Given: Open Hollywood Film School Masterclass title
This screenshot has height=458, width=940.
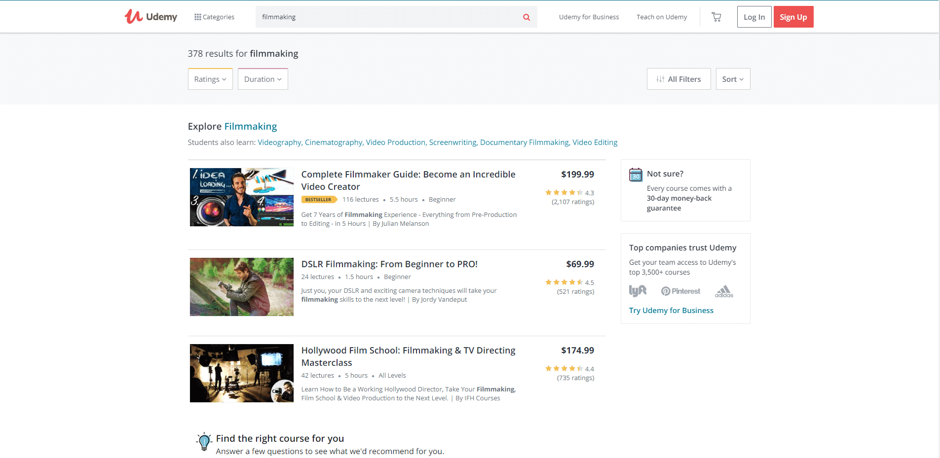Looking at the screenshot, I should tap(409, 356).
